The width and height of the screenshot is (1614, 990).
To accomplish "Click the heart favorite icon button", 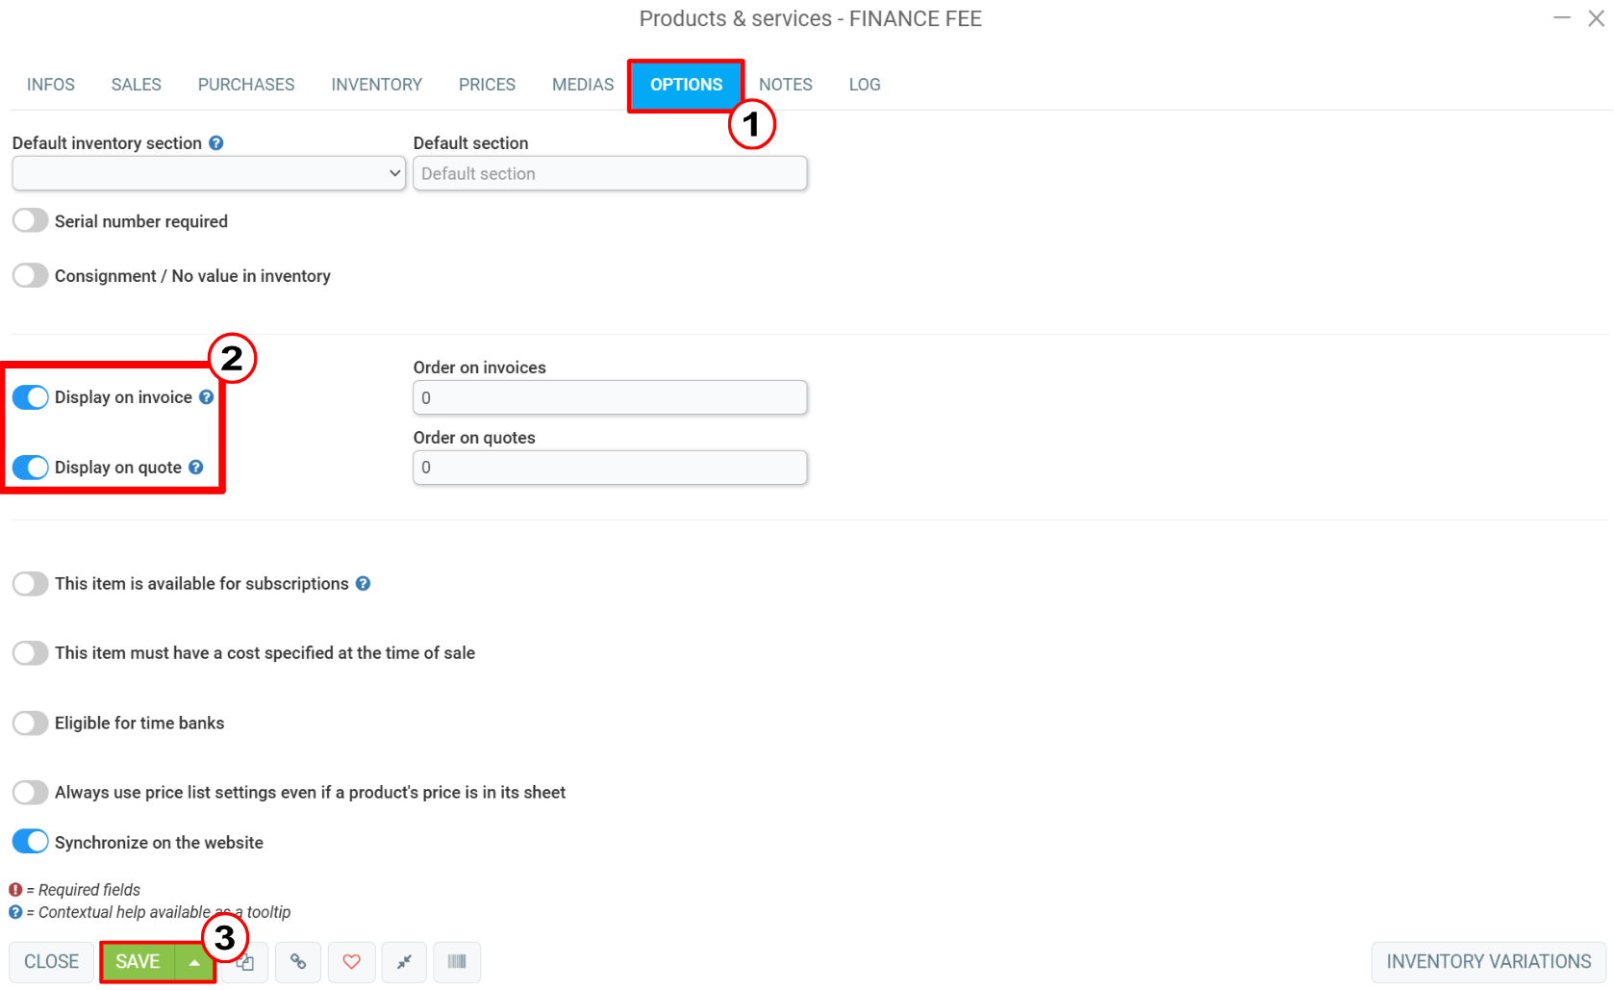I will point(351,961).
